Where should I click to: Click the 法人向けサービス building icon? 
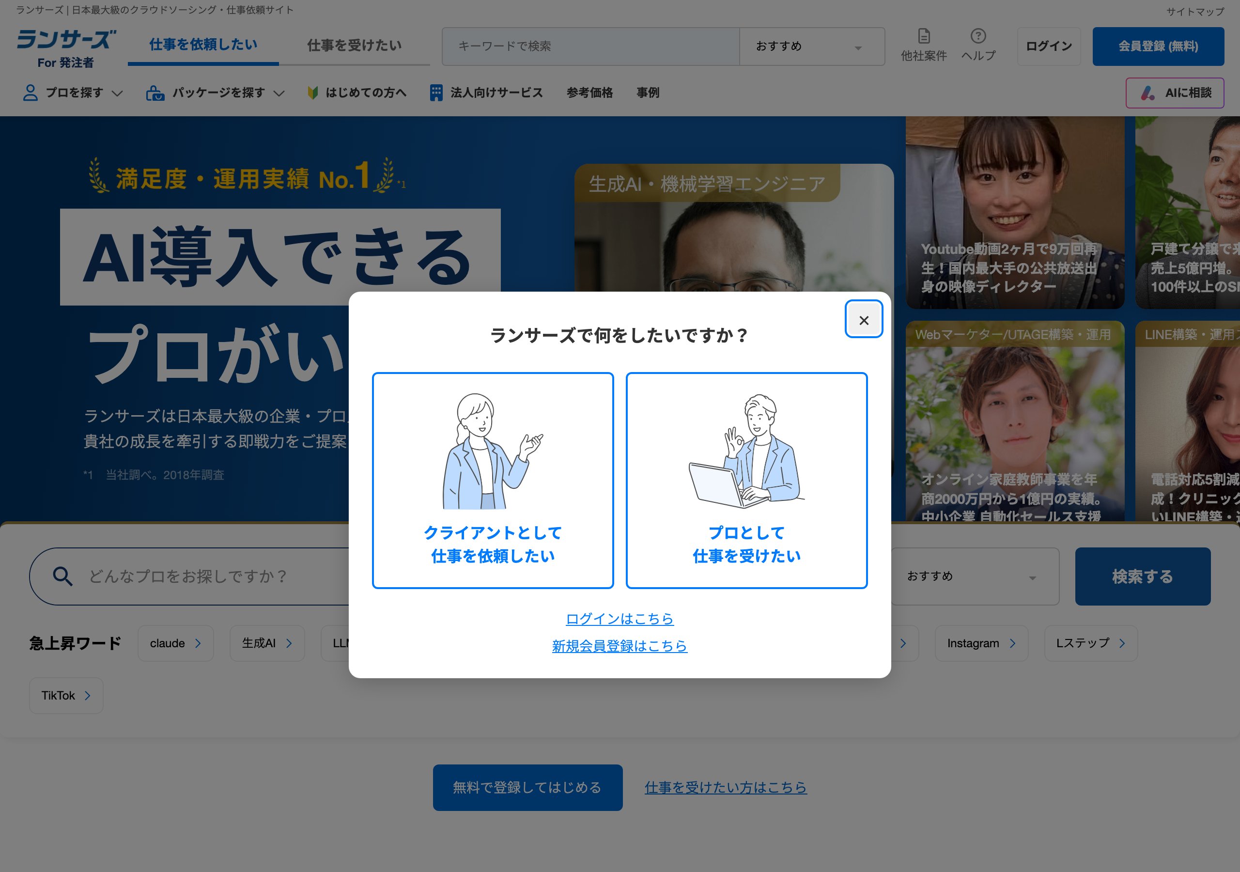pyautogui.click(x=436, y=93)
